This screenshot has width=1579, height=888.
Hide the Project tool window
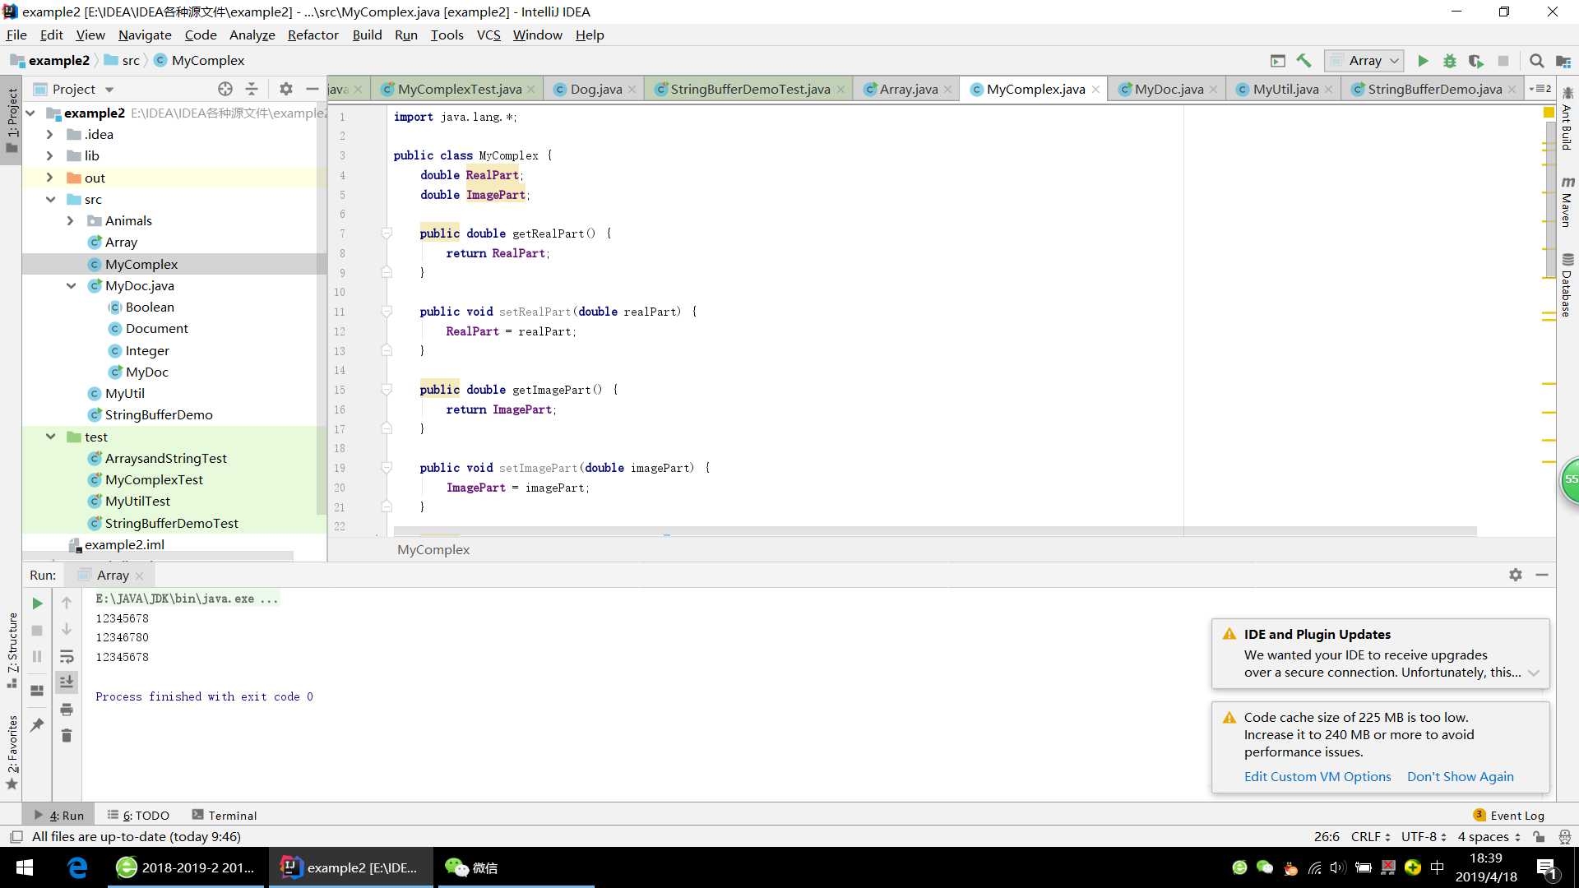click(x=313, y=89)
